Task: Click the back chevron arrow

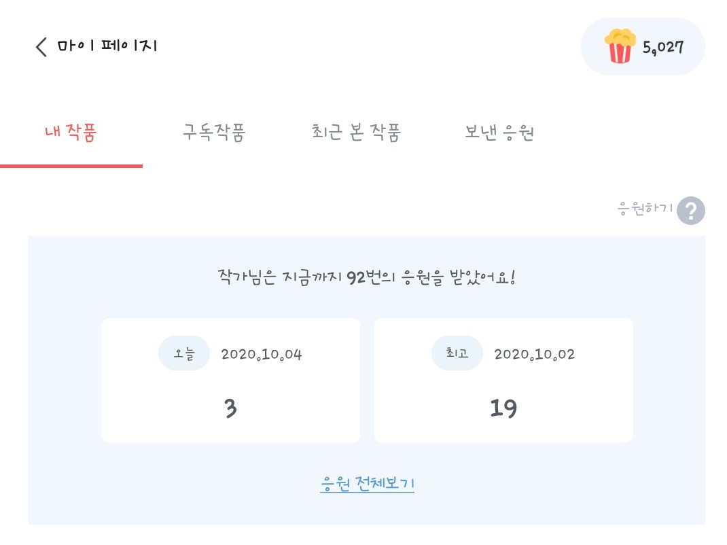Action: (x=41, y=47)
